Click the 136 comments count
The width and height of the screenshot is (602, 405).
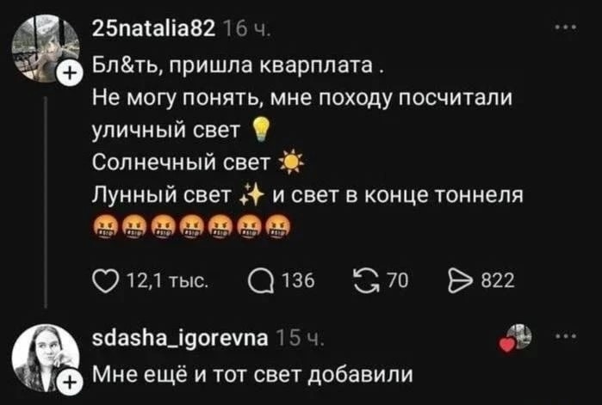pos(298,281)
